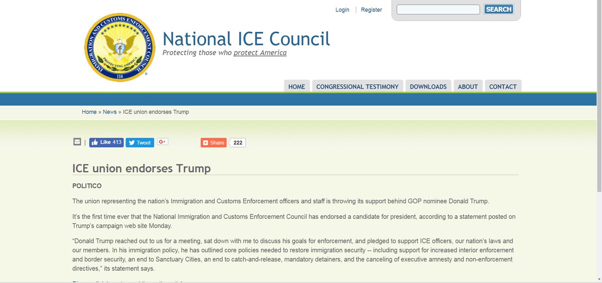602x283 pixels.
Task: Click the SEARCH button
Action: coord(499,10)
